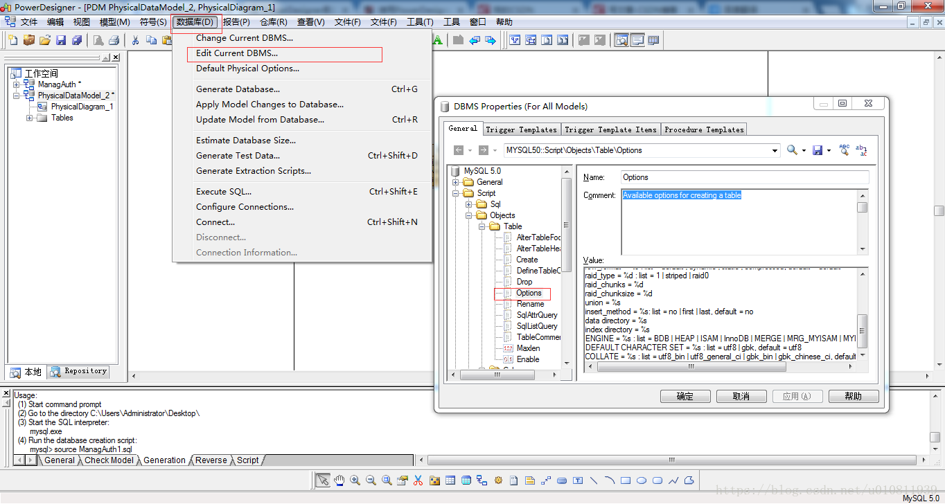Click the Value box horizontal scrollbar
The image size is (945, 504).
tap(720, 368)
